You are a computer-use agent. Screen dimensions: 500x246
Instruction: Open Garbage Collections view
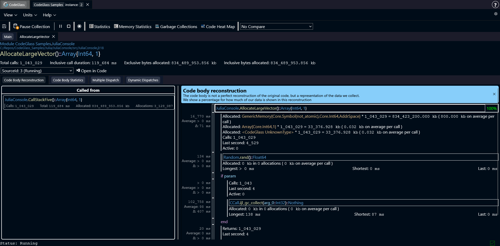pyautogui.click(x=176, y=26)
